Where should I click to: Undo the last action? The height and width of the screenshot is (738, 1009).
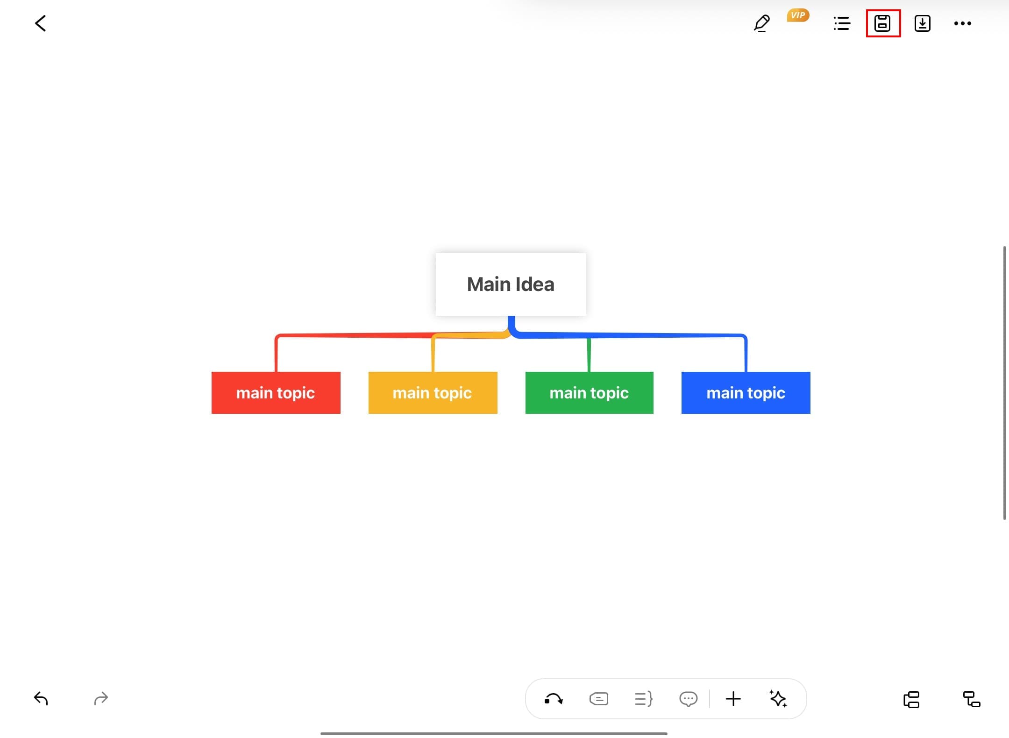[41, 698]
